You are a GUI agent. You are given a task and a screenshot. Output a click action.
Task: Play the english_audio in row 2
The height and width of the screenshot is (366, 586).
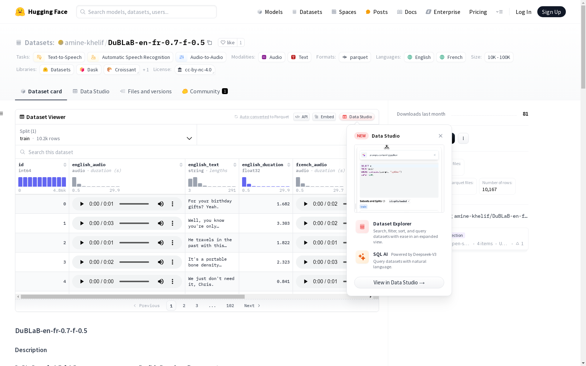(x=82, y=243)
